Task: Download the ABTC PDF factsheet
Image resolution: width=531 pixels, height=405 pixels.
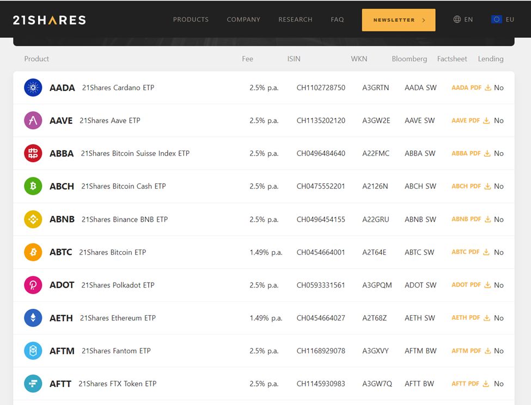Action: click(471, 252)
